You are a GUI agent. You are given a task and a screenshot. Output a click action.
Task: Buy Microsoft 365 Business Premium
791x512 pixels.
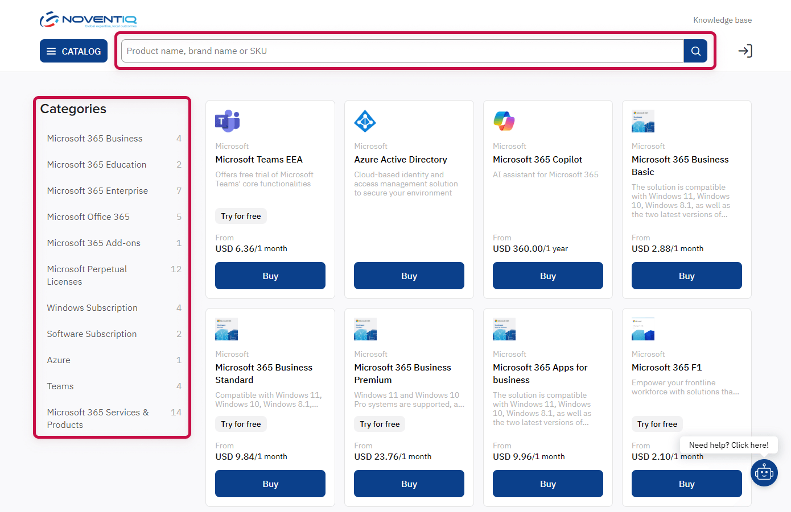pos(409,484)
